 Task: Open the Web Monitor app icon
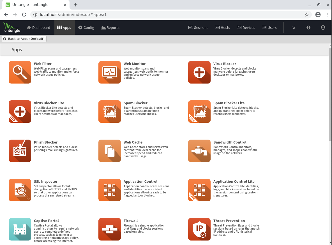point(110,72)
